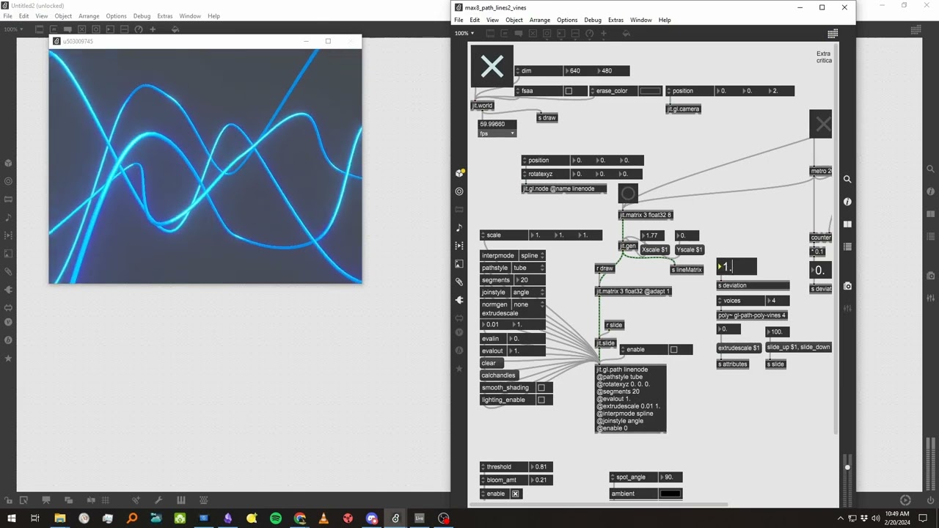Open the fps unit dropdown below jit.world
Image resolution: width=939 pixels, height=528 pixels.
[x=497, y=133]
